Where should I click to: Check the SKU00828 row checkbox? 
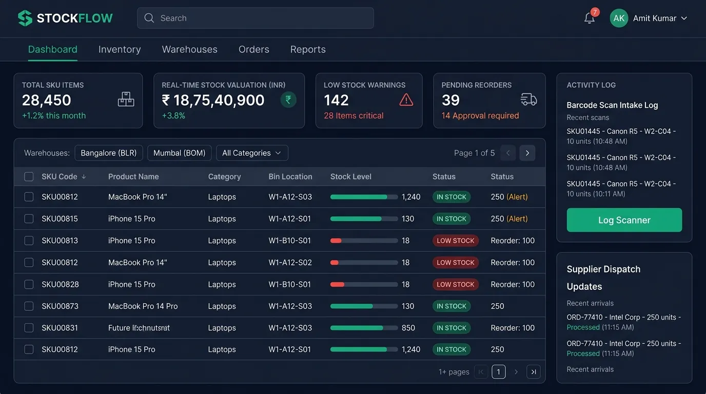click(x=29, y=284)
